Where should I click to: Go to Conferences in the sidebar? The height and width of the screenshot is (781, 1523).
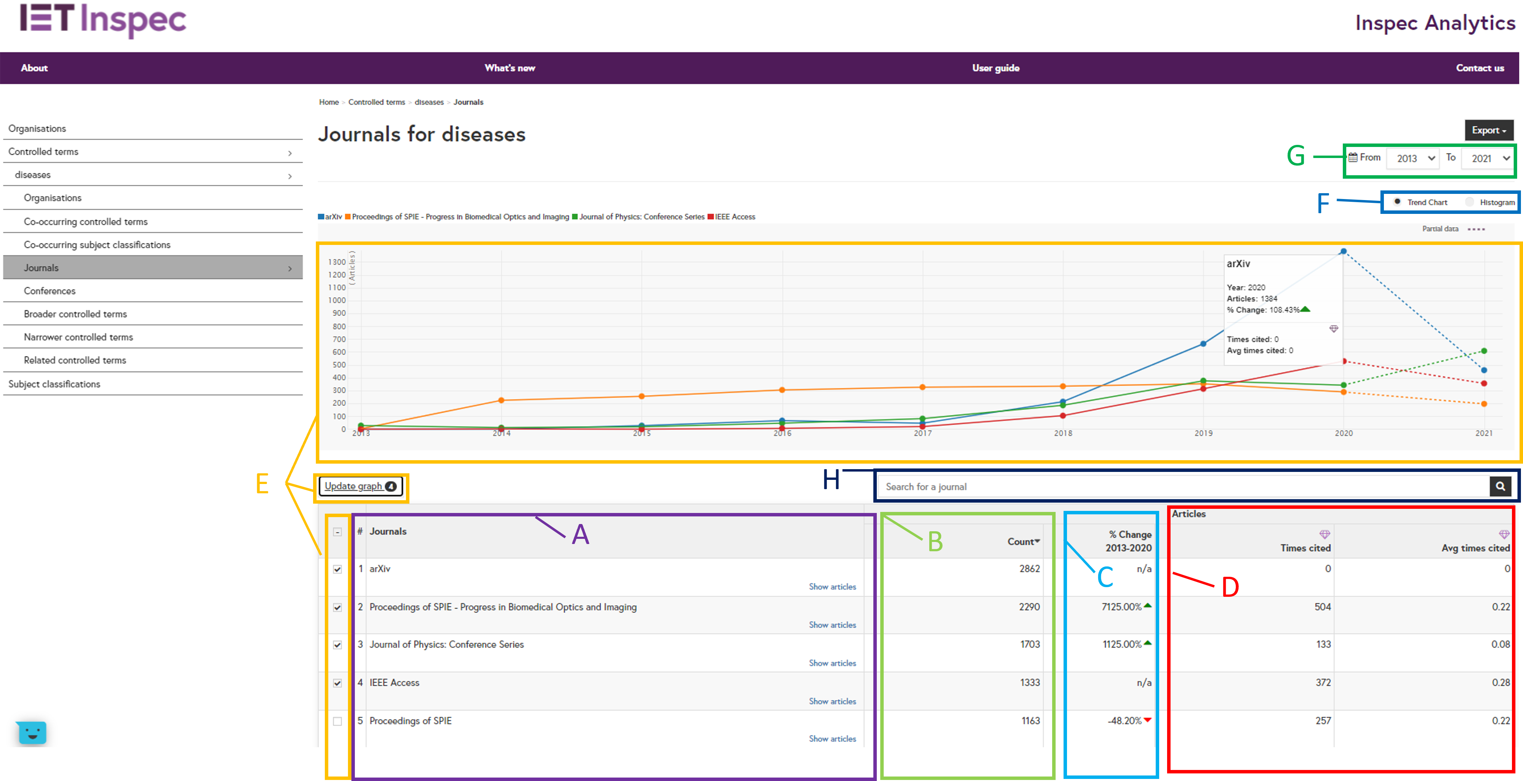pos(50,291)
